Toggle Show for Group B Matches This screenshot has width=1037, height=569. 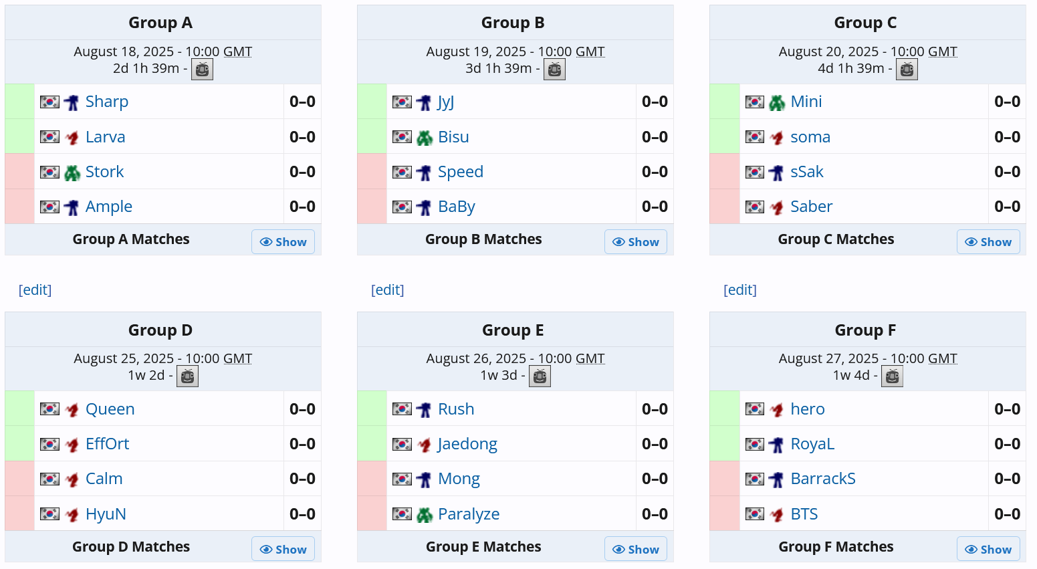click(x=635, y=242)
